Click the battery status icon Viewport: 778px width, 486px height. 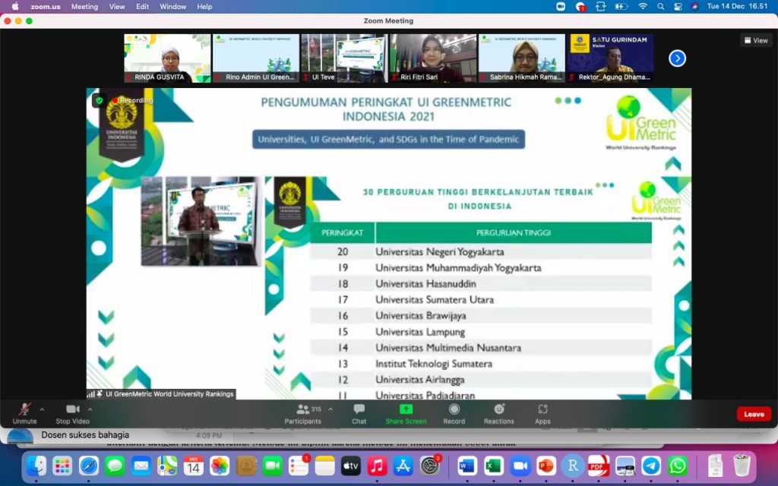(x=621, y=6)
